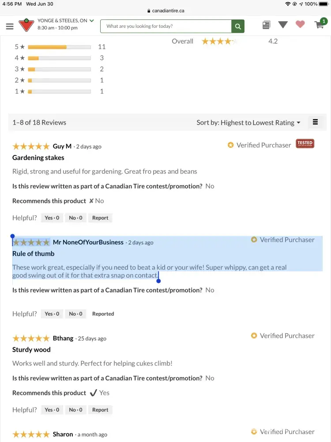Open the shopping cart
The image size is (331, 442).
pos(320,24)
